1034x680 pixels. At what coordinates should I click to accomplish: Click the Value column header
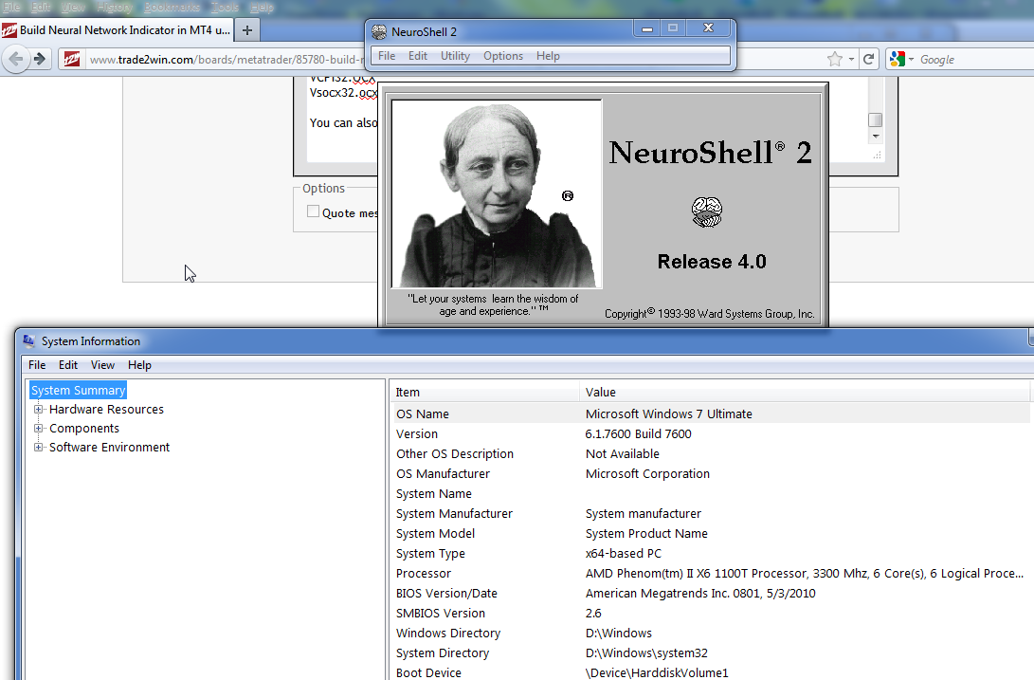(x=805, y=392)
